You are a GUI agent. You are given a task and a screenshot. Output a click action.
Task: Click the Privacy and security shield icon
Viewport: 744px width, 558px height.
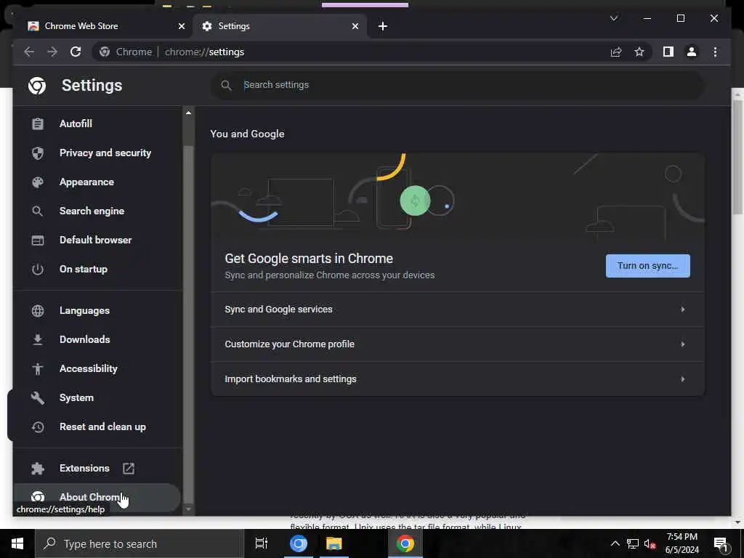tap(38, 153)
